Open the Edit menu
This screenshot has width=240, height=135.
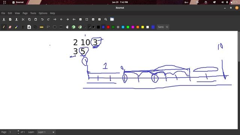10,13
